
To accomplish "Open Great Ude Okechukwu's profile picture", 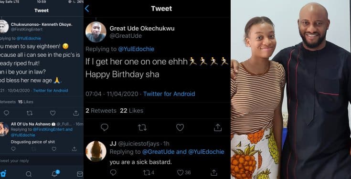I will tap(96, 32).
